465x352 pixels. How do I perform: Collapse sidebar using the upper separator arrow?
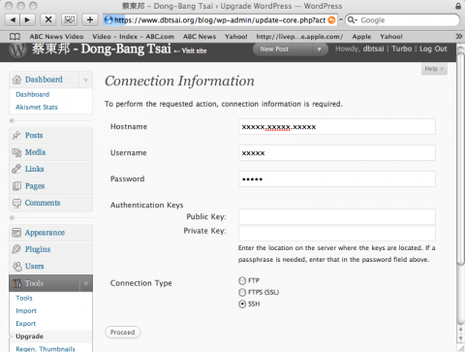(x=12, y=121)
